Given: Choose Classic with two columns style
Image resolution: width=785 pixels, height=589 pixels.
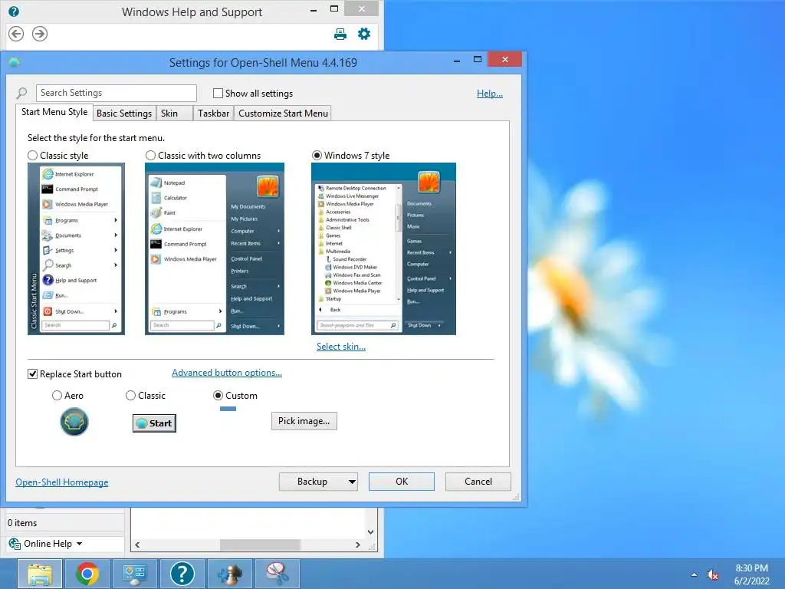Looking at the screenshot, I should click(x=150, y=156).
